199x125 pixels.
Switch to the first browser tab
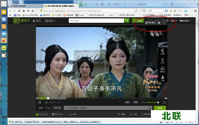pos(26,6)
